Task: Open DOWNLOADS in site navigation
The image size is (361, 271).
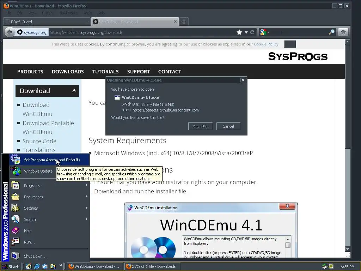Action: [68, 72]
